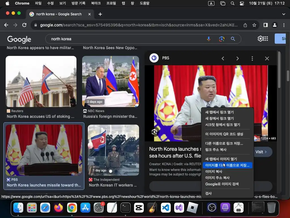Image resolution: width=290 pixels, height=218 pixels.
Task: Open Google apps grid icon
Action: [266, 39]
